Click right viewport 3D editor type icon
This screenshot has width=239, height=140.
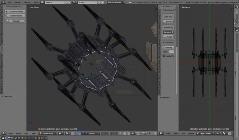pyautogui.click(x=161, y=133)
